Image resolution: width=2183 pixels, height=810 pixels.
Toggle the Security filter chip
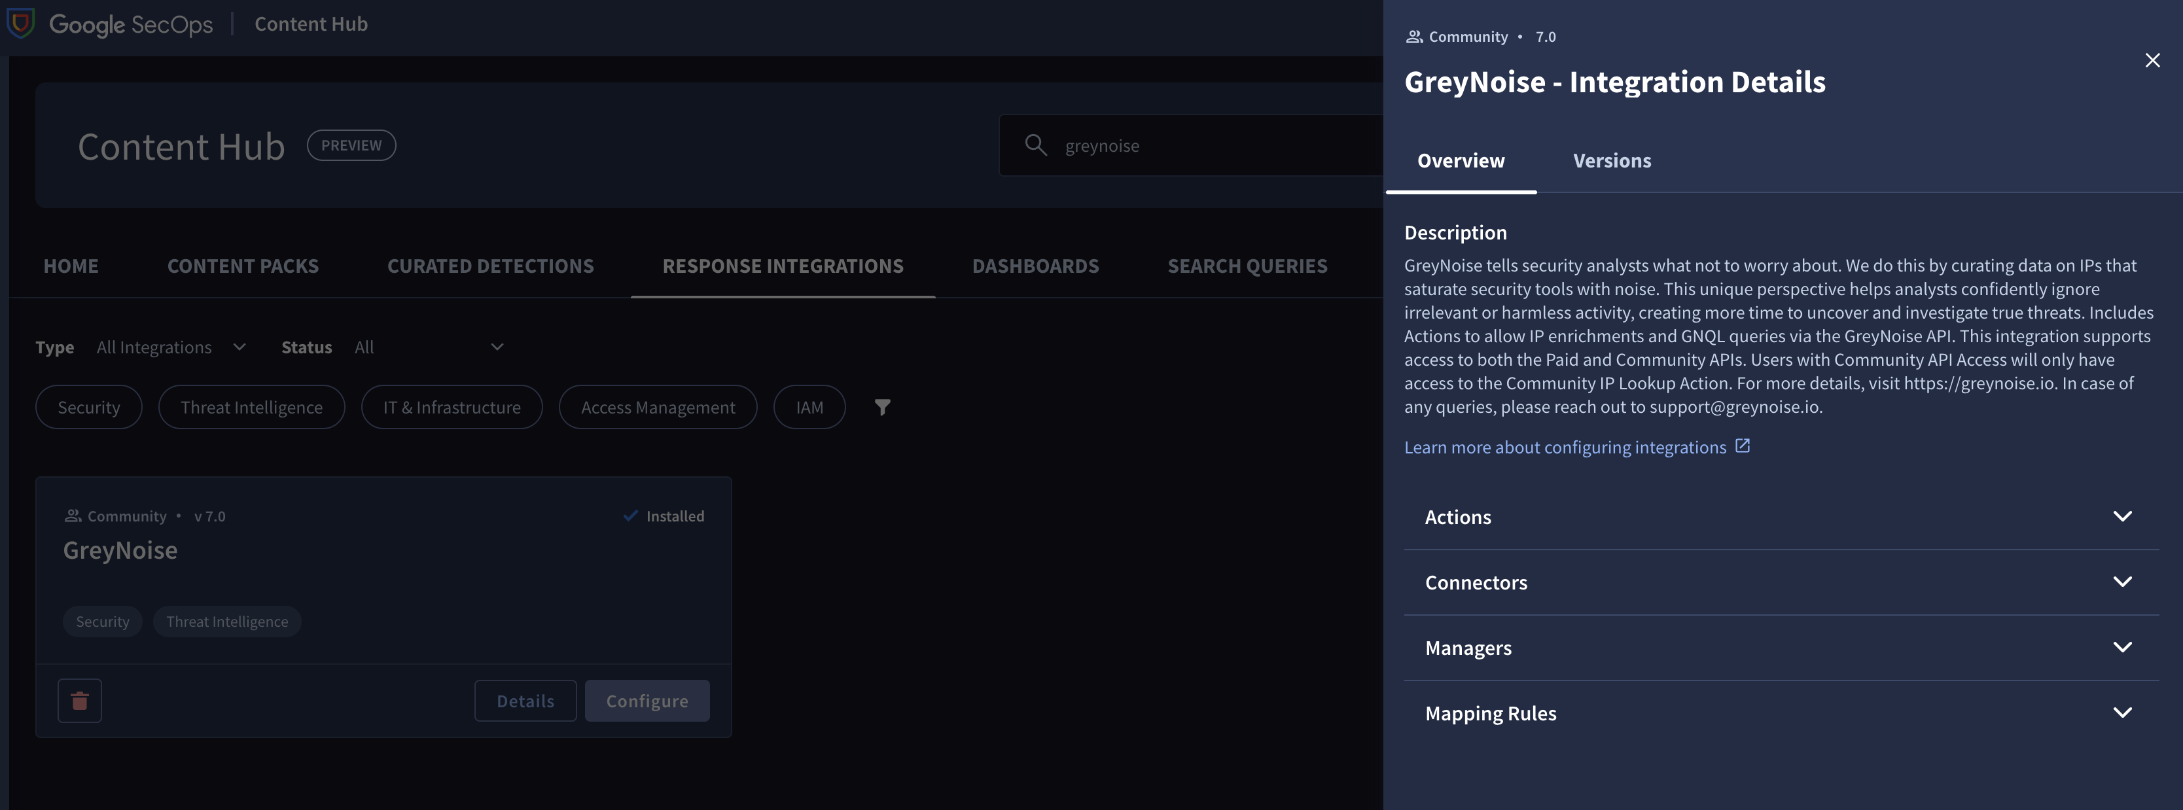pyautogui.click(x=89, y=408)
